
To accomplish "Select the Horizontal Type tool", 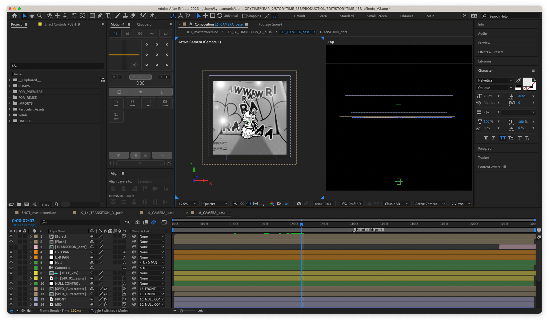I will 108,16.
